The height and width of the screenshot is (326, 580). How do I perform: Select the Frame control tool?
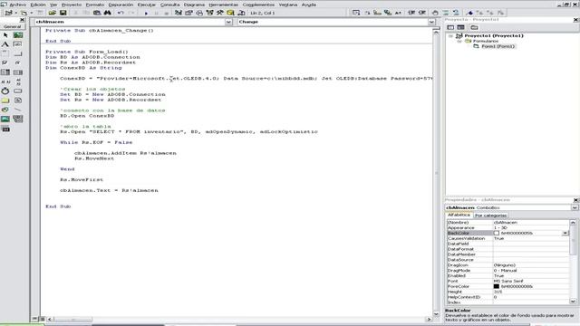pyautogui.click(x=5, y=53)
